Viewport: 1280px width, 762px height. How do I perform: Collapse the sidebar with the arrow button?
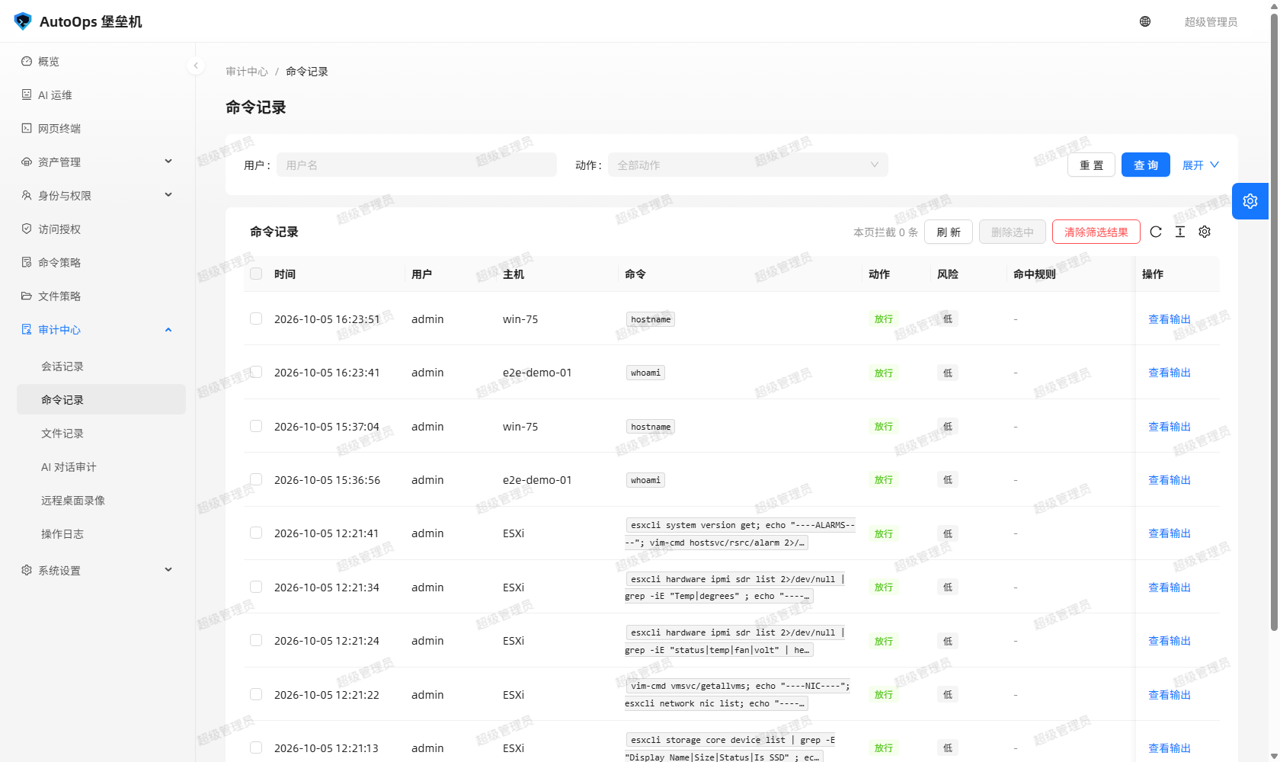point(196,66)
